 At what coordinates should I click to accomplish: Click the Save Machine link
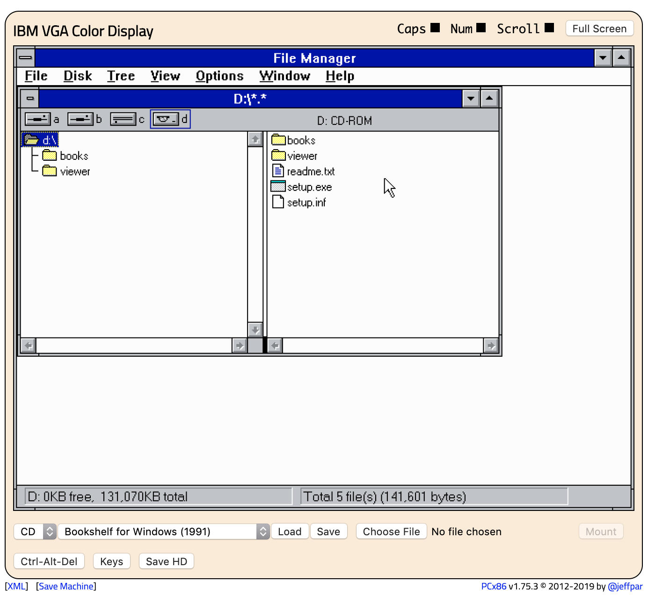point(66,586)
